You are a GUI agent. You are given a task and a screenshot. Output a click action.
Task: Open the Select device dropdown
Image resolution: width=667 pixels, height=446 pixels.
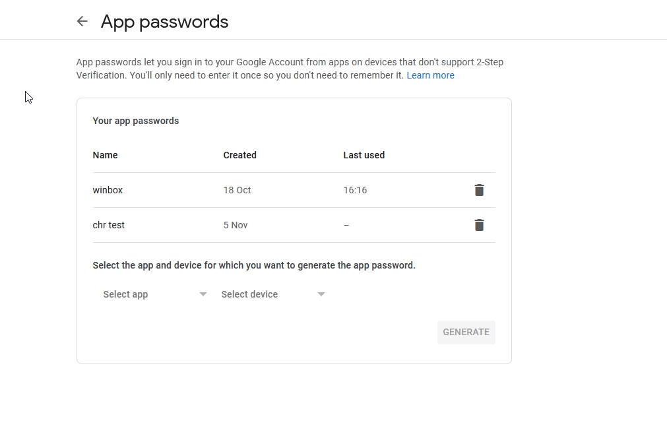point(272,294)
